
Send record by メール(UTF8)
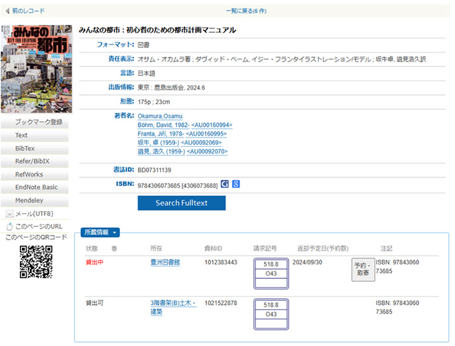point(34,214)
